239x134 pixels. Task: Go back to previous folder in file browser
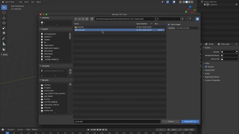coord(76,19)
